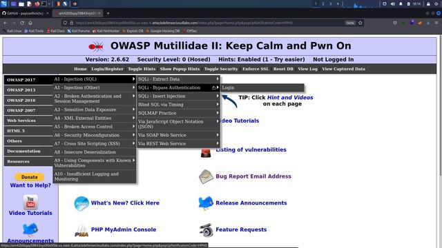Open a new browser tab

(x=108, y=13)
